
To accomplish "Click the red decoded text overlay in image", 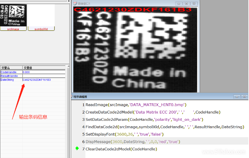I will point(133,10).
